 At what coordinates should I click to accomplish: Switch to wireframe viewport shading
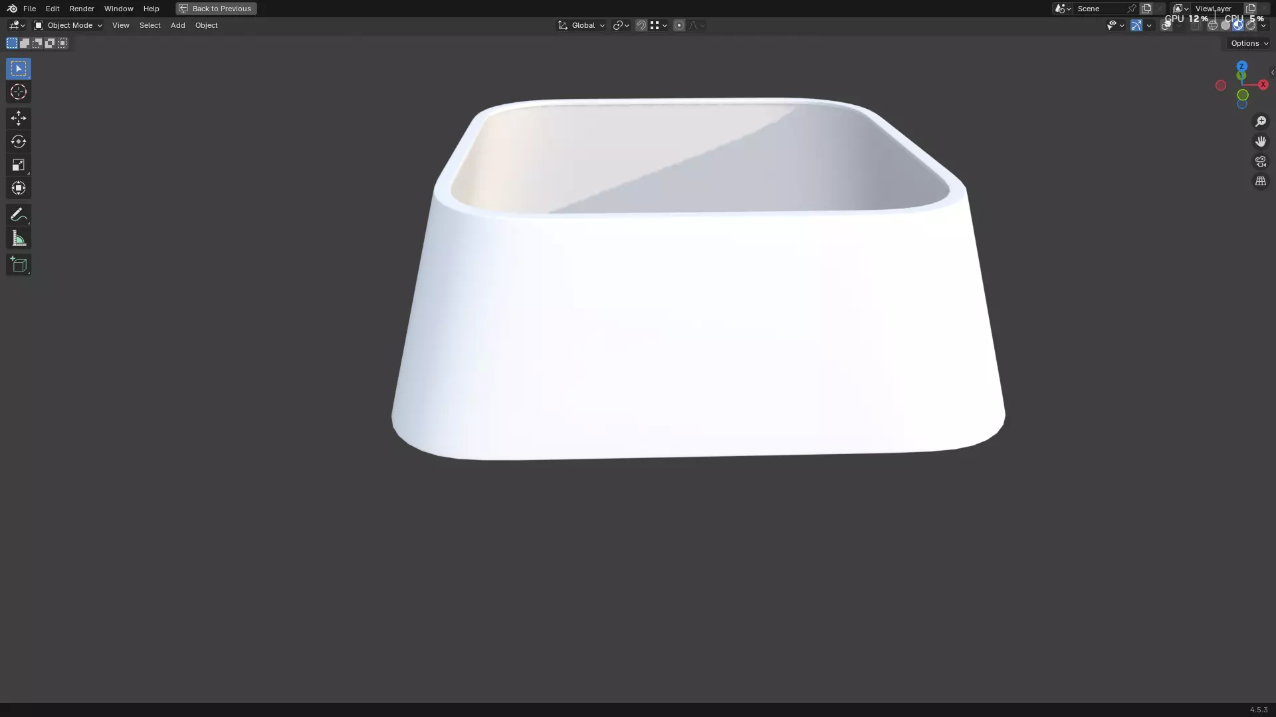pyautogui.click(x=1213, y=25)
